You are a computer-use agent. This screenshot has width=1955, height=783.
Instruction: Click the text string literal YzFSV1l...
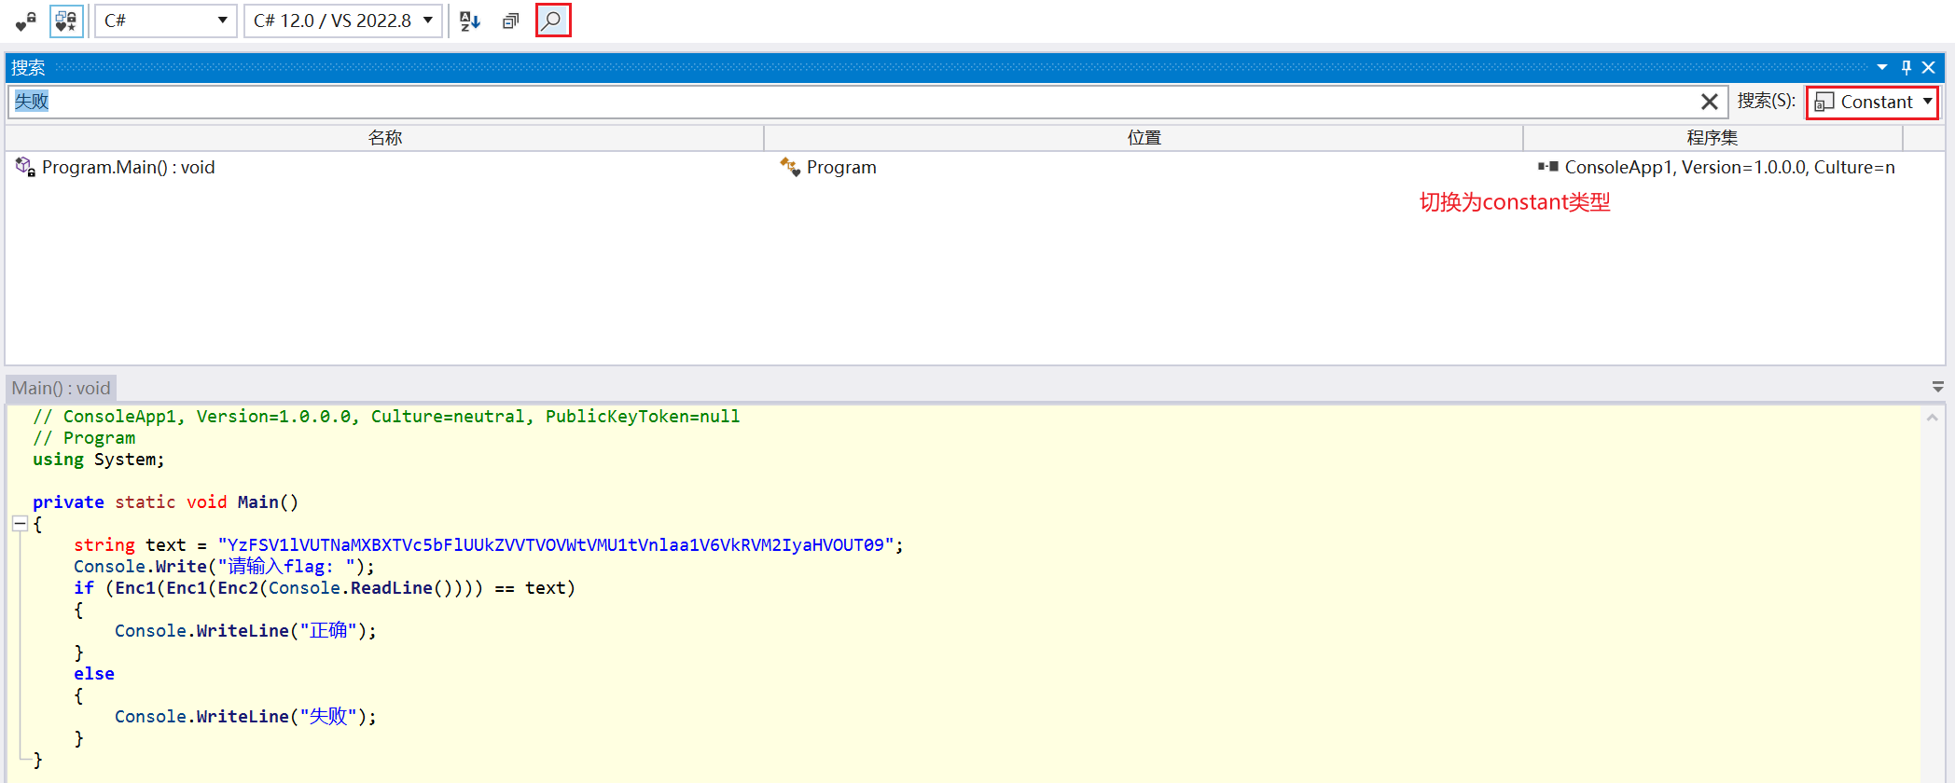pos(556,545)
